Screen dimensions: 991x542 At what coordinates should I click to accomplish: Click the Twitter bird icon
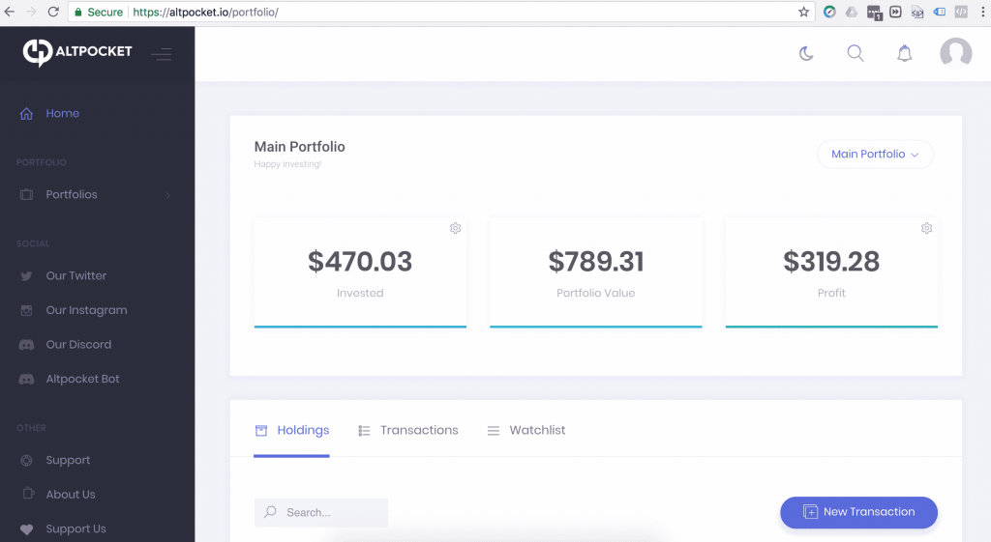[x=26, y=275]
